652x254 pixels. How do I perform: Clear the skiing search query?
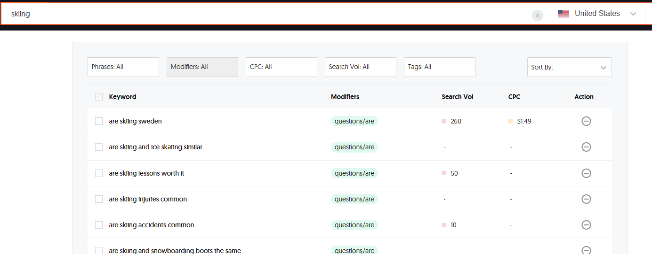(x=537, y=15)
